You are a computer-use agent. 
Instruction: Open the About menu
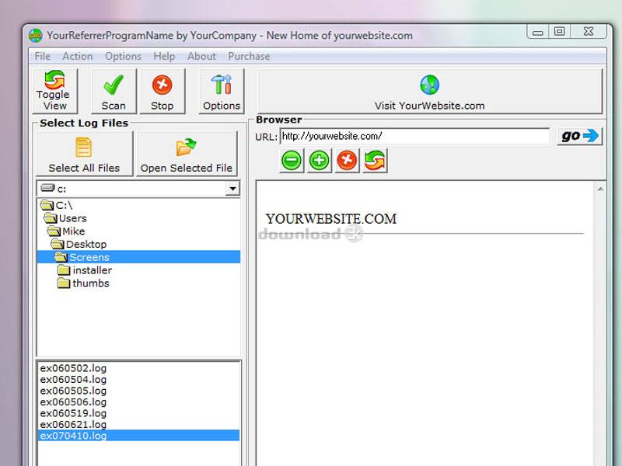201,56
